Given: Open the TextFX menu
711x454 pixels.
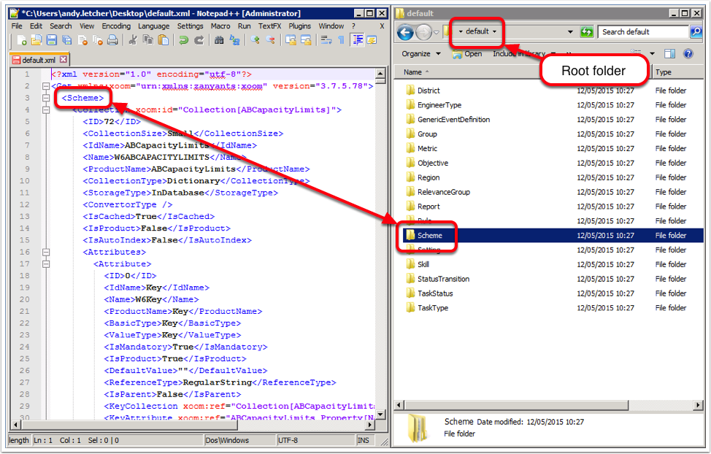Looking at the screenshot, I should (269, 26).
